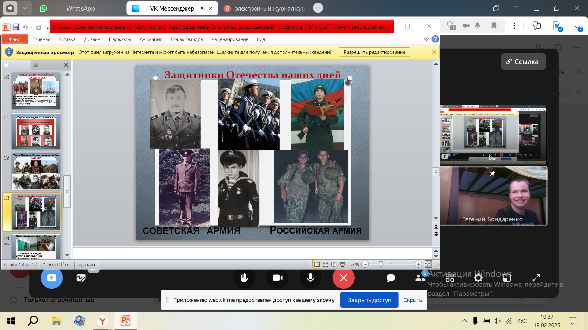Viewport: 588px width, 330px height.
Task: Click the 53% zoom level
Action: click(x=354, y=265)
